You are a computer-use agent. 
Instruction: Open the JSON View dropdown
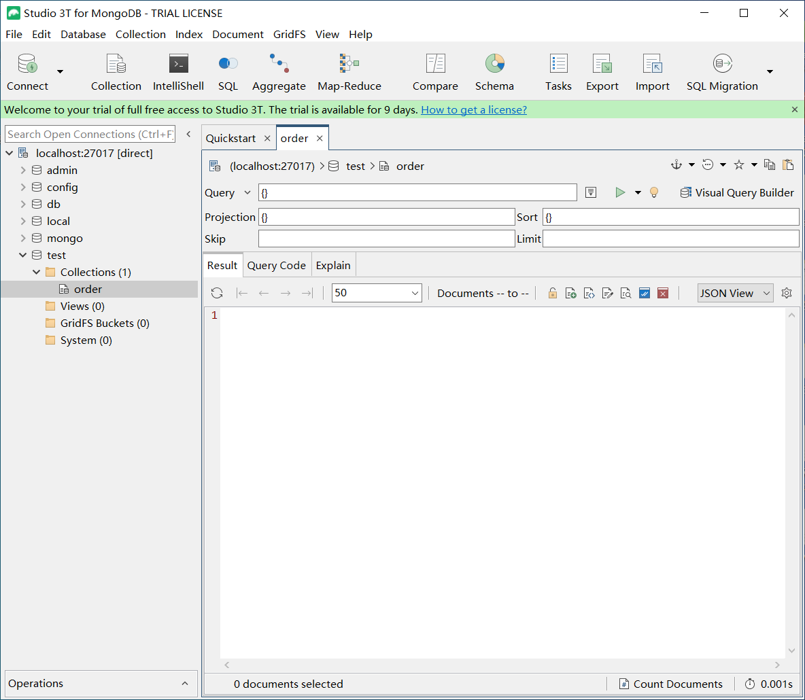point(735,294)
